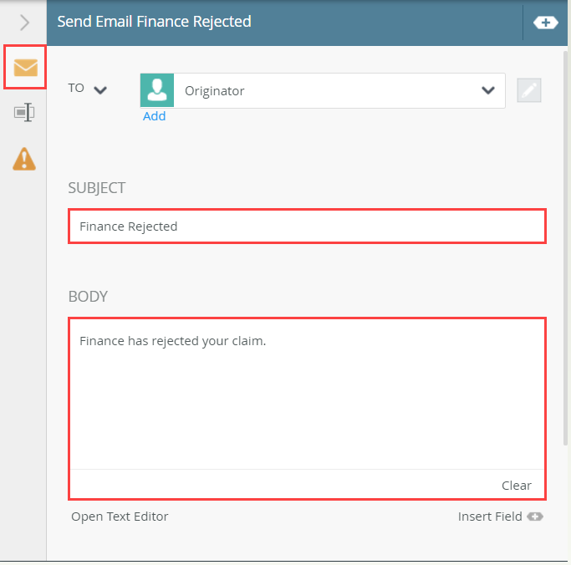Viewport: 571px width, 565px height.
Task: Click the 'Send Email Finance Rejected' header title
Action: [x=154, y=22]
